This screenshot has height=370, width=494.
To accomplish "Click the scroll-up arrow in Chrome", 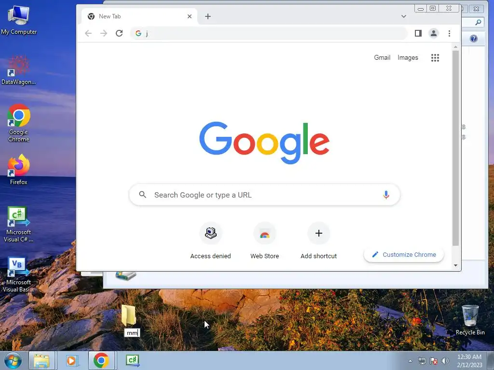I will click(455, 47).
